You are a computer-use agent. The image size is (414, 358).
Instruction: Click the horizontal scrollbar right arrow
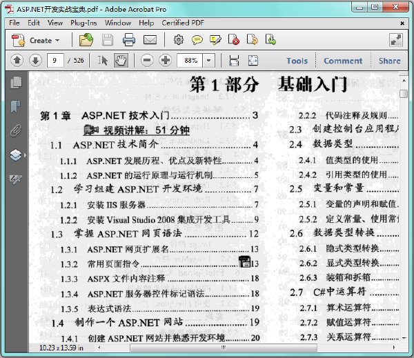pyautogui.click(x=394, y=348)
